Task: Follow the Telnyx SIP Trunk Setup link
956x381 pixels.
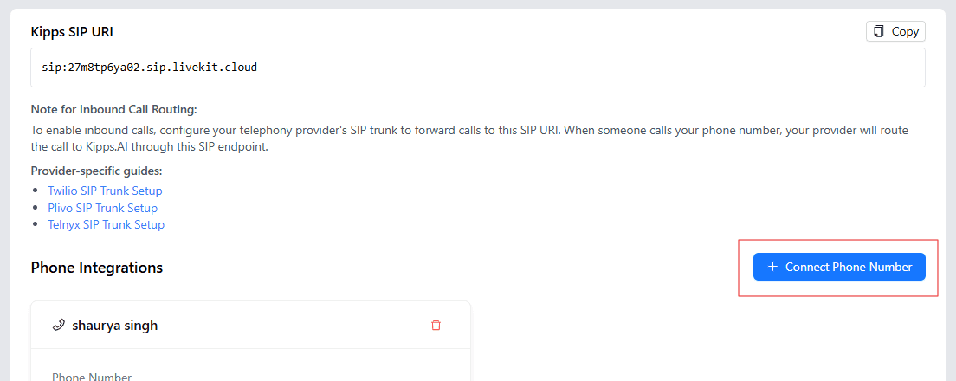Action: 106,224
